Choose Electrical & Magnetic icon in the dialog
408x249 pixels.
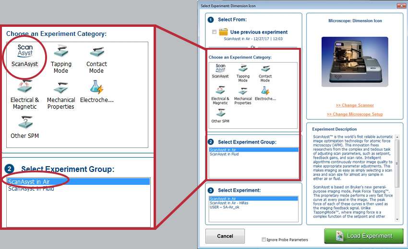pyautogui.click(x=220, y=90)
